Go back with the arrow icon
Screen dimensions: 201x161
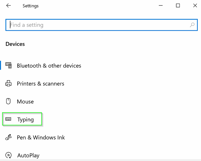9,6
